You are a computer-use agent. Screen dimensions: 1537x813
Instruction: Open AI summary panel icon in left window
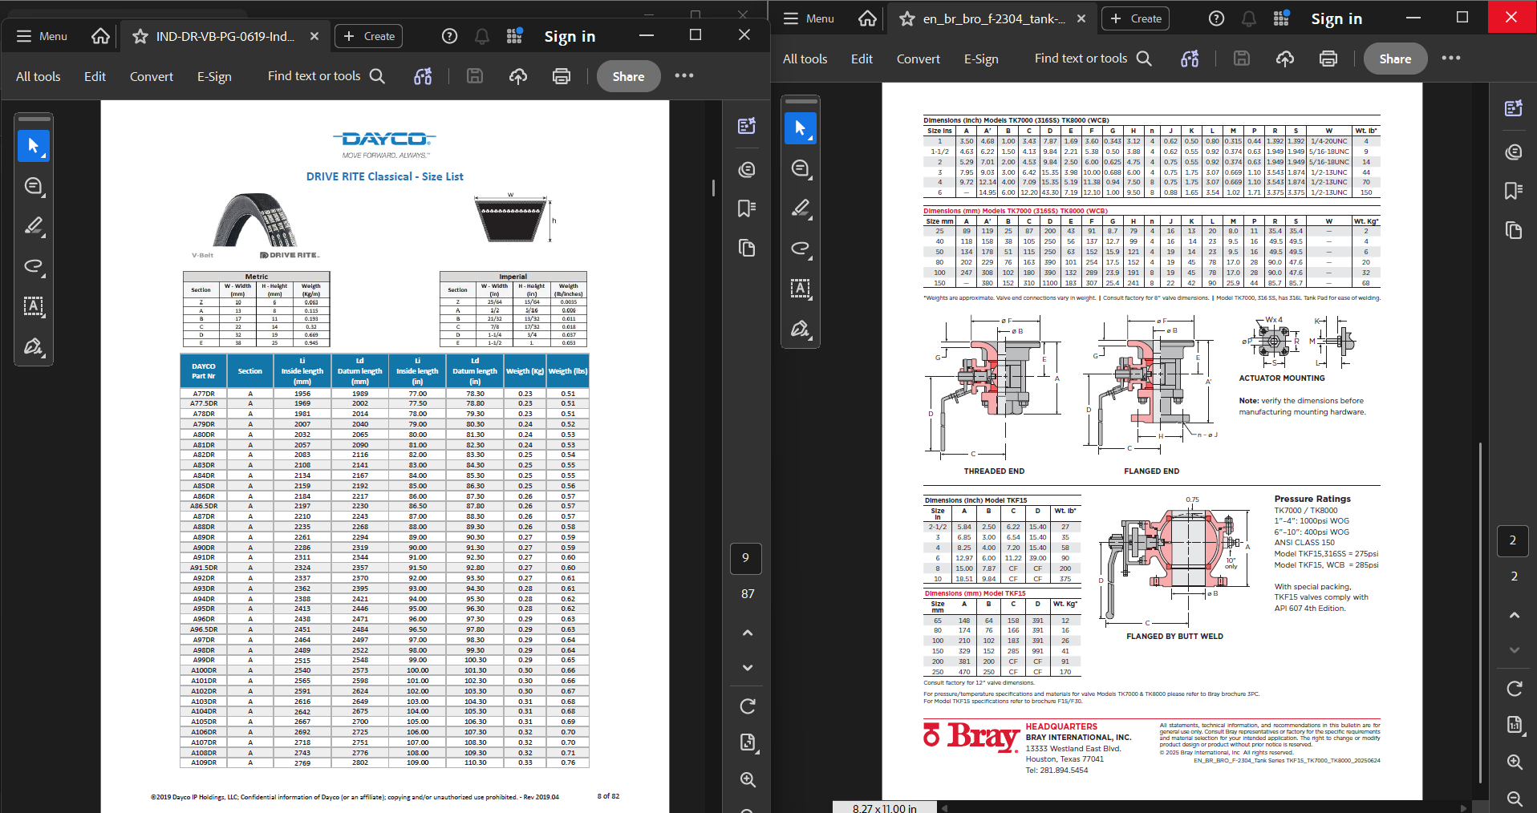coord(747,126)
